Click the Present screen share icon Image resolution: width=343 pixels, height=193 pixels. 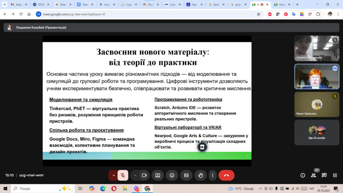(157, 175)
